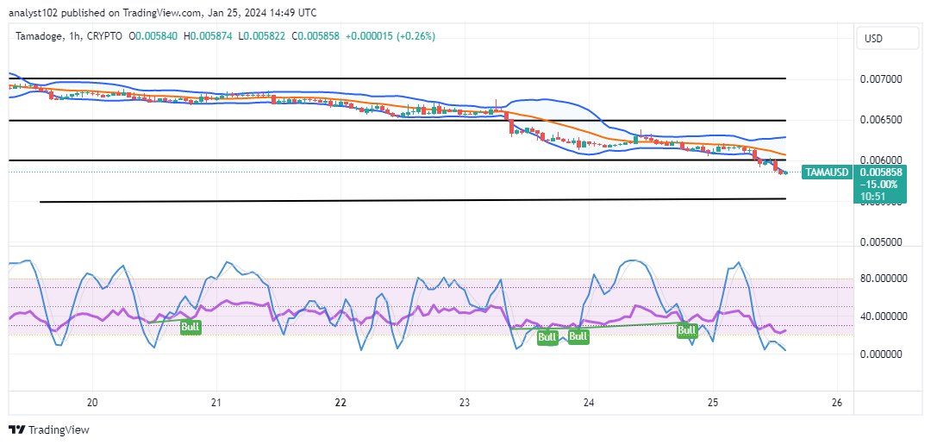Click the date label 21 on the time axis
The width and height of the screenshot is (931, 445).
coord(216,402)
